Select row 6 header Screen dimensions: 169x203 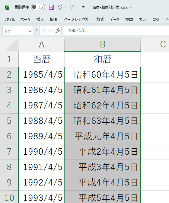pos(9,137)
